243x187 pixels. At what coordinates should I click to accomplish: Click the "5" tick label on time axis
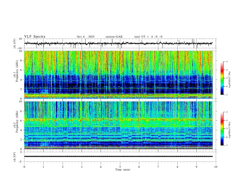coord(120,167)
